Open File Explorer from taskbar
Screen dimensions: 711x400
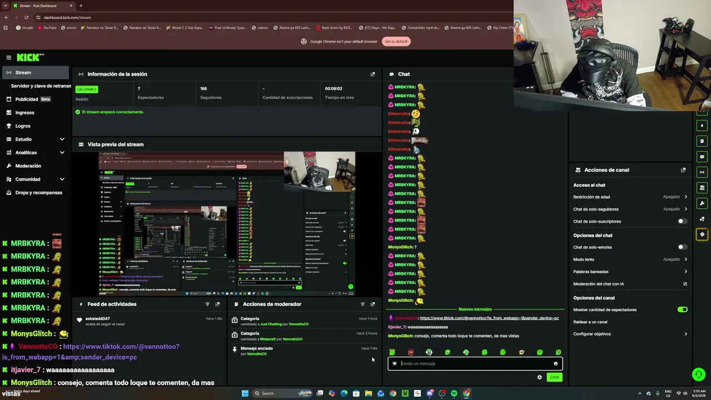tap(368, 393)
